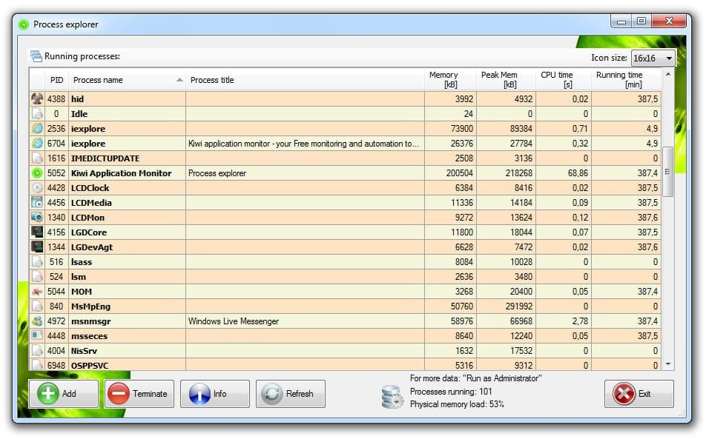This screenshot has width=706, height=439.
Task: Click the Windows Live Messenger icon beside msnmsgr
Action: pyautogui.click(x=38, y=321)
